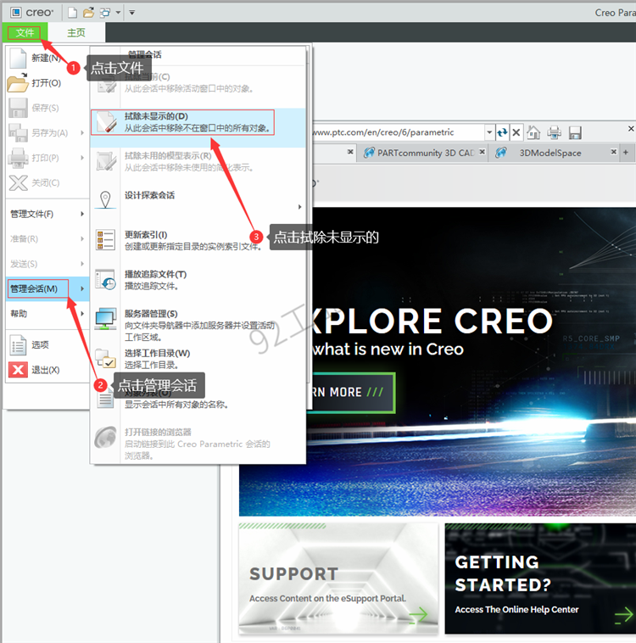Expand the 准备(R) submenu arrow
The image size is (636, 643).
(82, 238)
